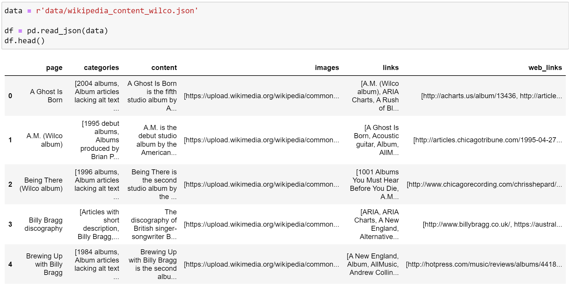Click the 'df.head()' code line
The width and height of the screenshot is (569, 284).
click(x=25, y=41)
